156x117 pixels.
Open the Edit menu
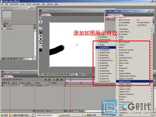coord(7,4)
